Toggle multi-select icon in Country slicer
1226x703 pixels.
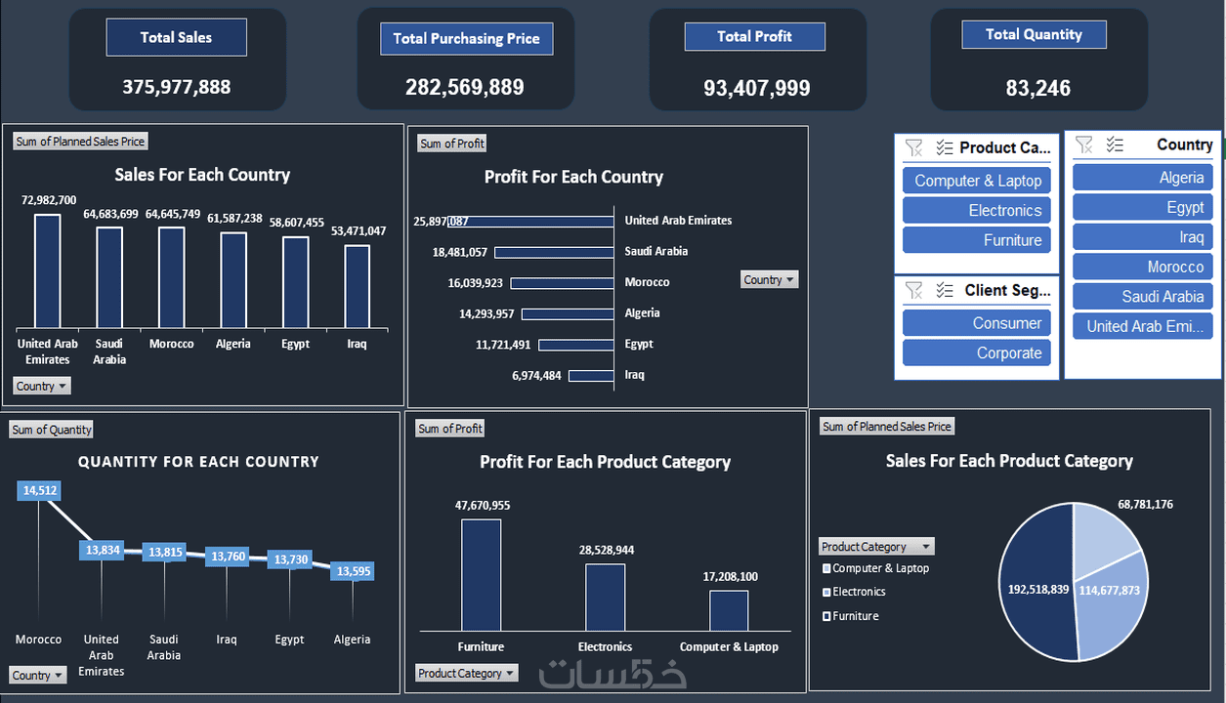coord(1115,145)
